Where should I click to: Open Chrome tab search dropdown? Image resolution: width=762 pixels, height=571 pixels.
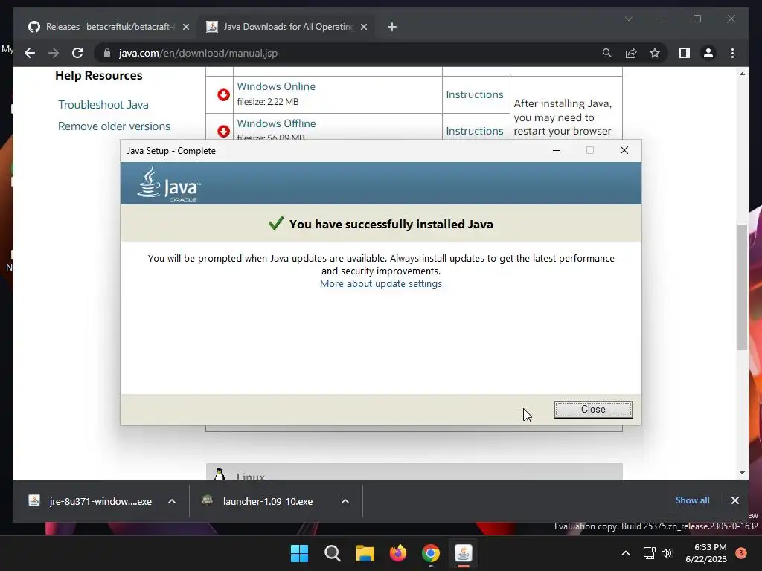[x=628, y=19]
